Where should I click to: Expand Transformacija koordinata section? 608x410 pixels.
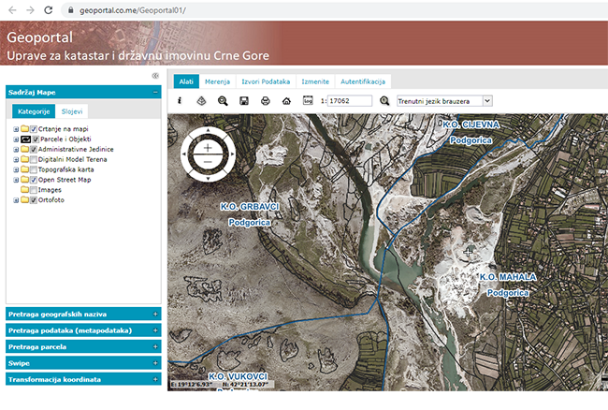click(x=154, y=379)
